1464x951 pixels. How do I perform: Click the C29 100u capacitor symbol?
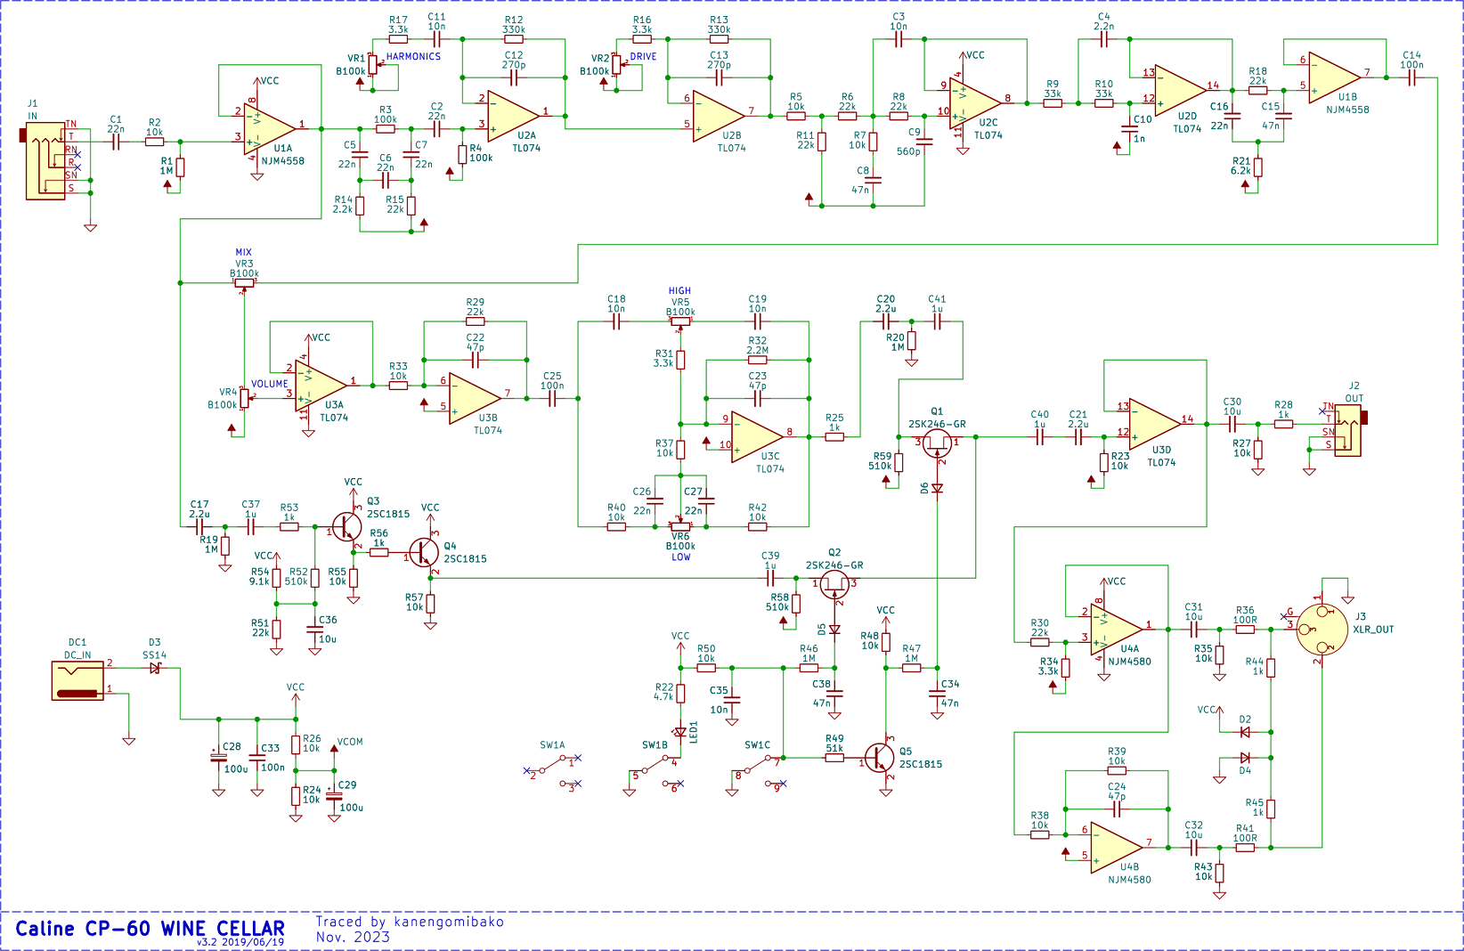tap(334, 796)
